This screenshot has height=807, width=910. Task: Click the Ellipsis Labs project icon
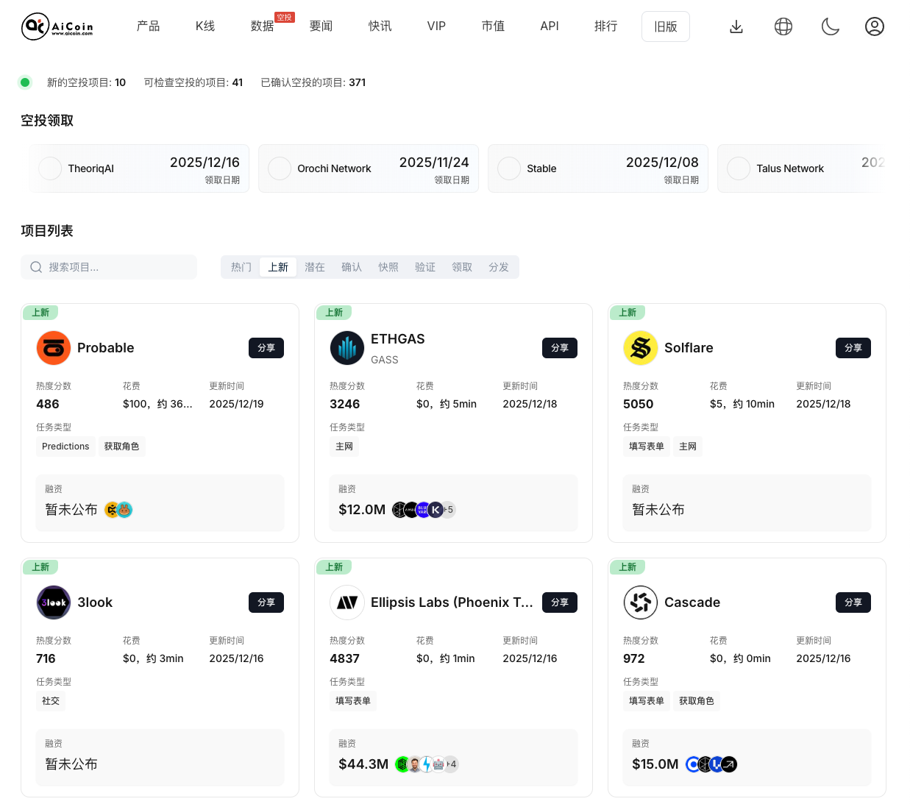346,602
